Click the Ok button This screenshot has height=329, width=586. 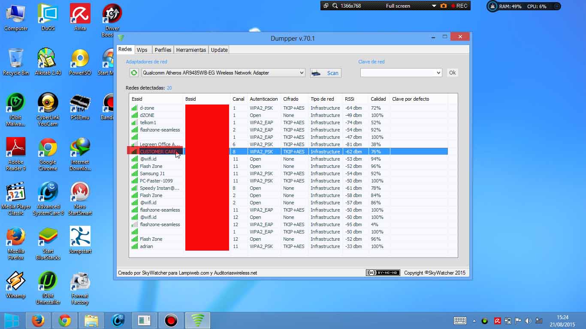453,73
